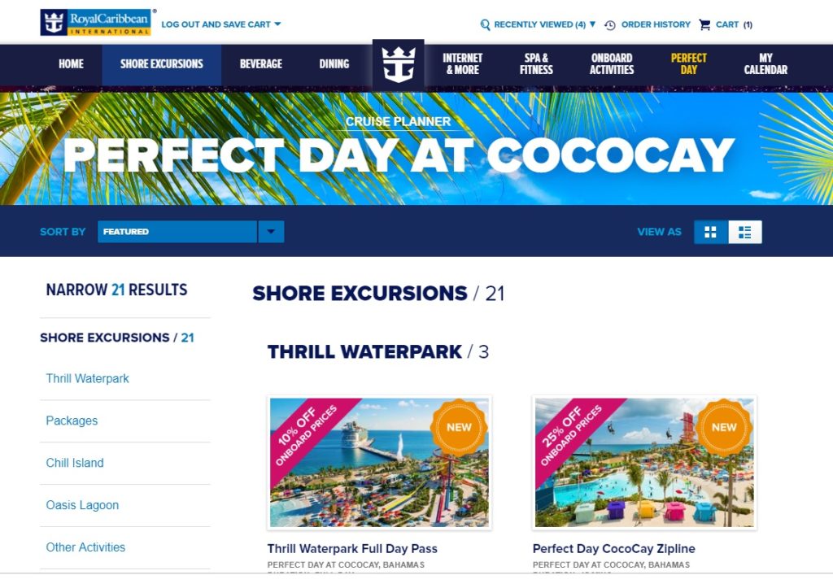Screen dimensions: 833x584
Task: Switch to grid view layout
Action: pyautogui.click(x=711, y=232)
